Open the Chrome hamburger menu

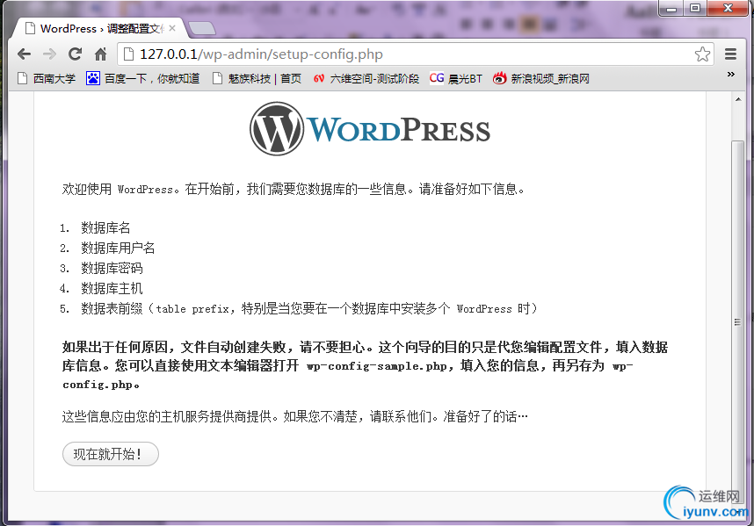point(730,54)
